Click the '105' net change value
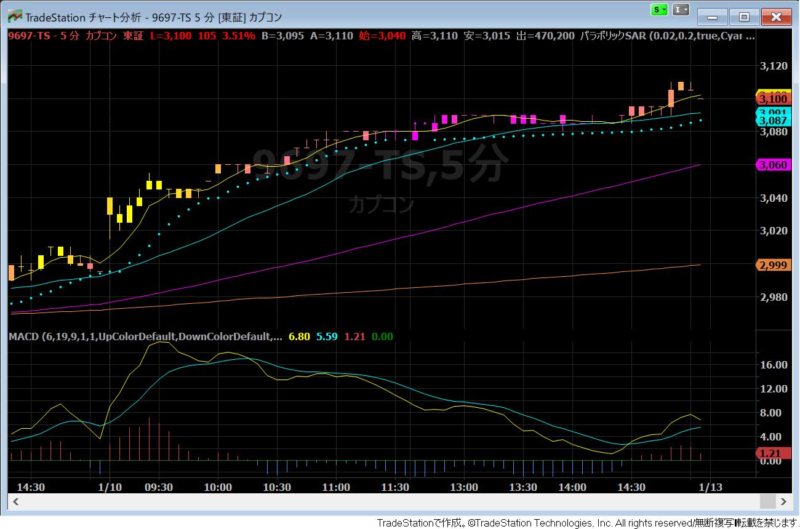 point(207,36)
